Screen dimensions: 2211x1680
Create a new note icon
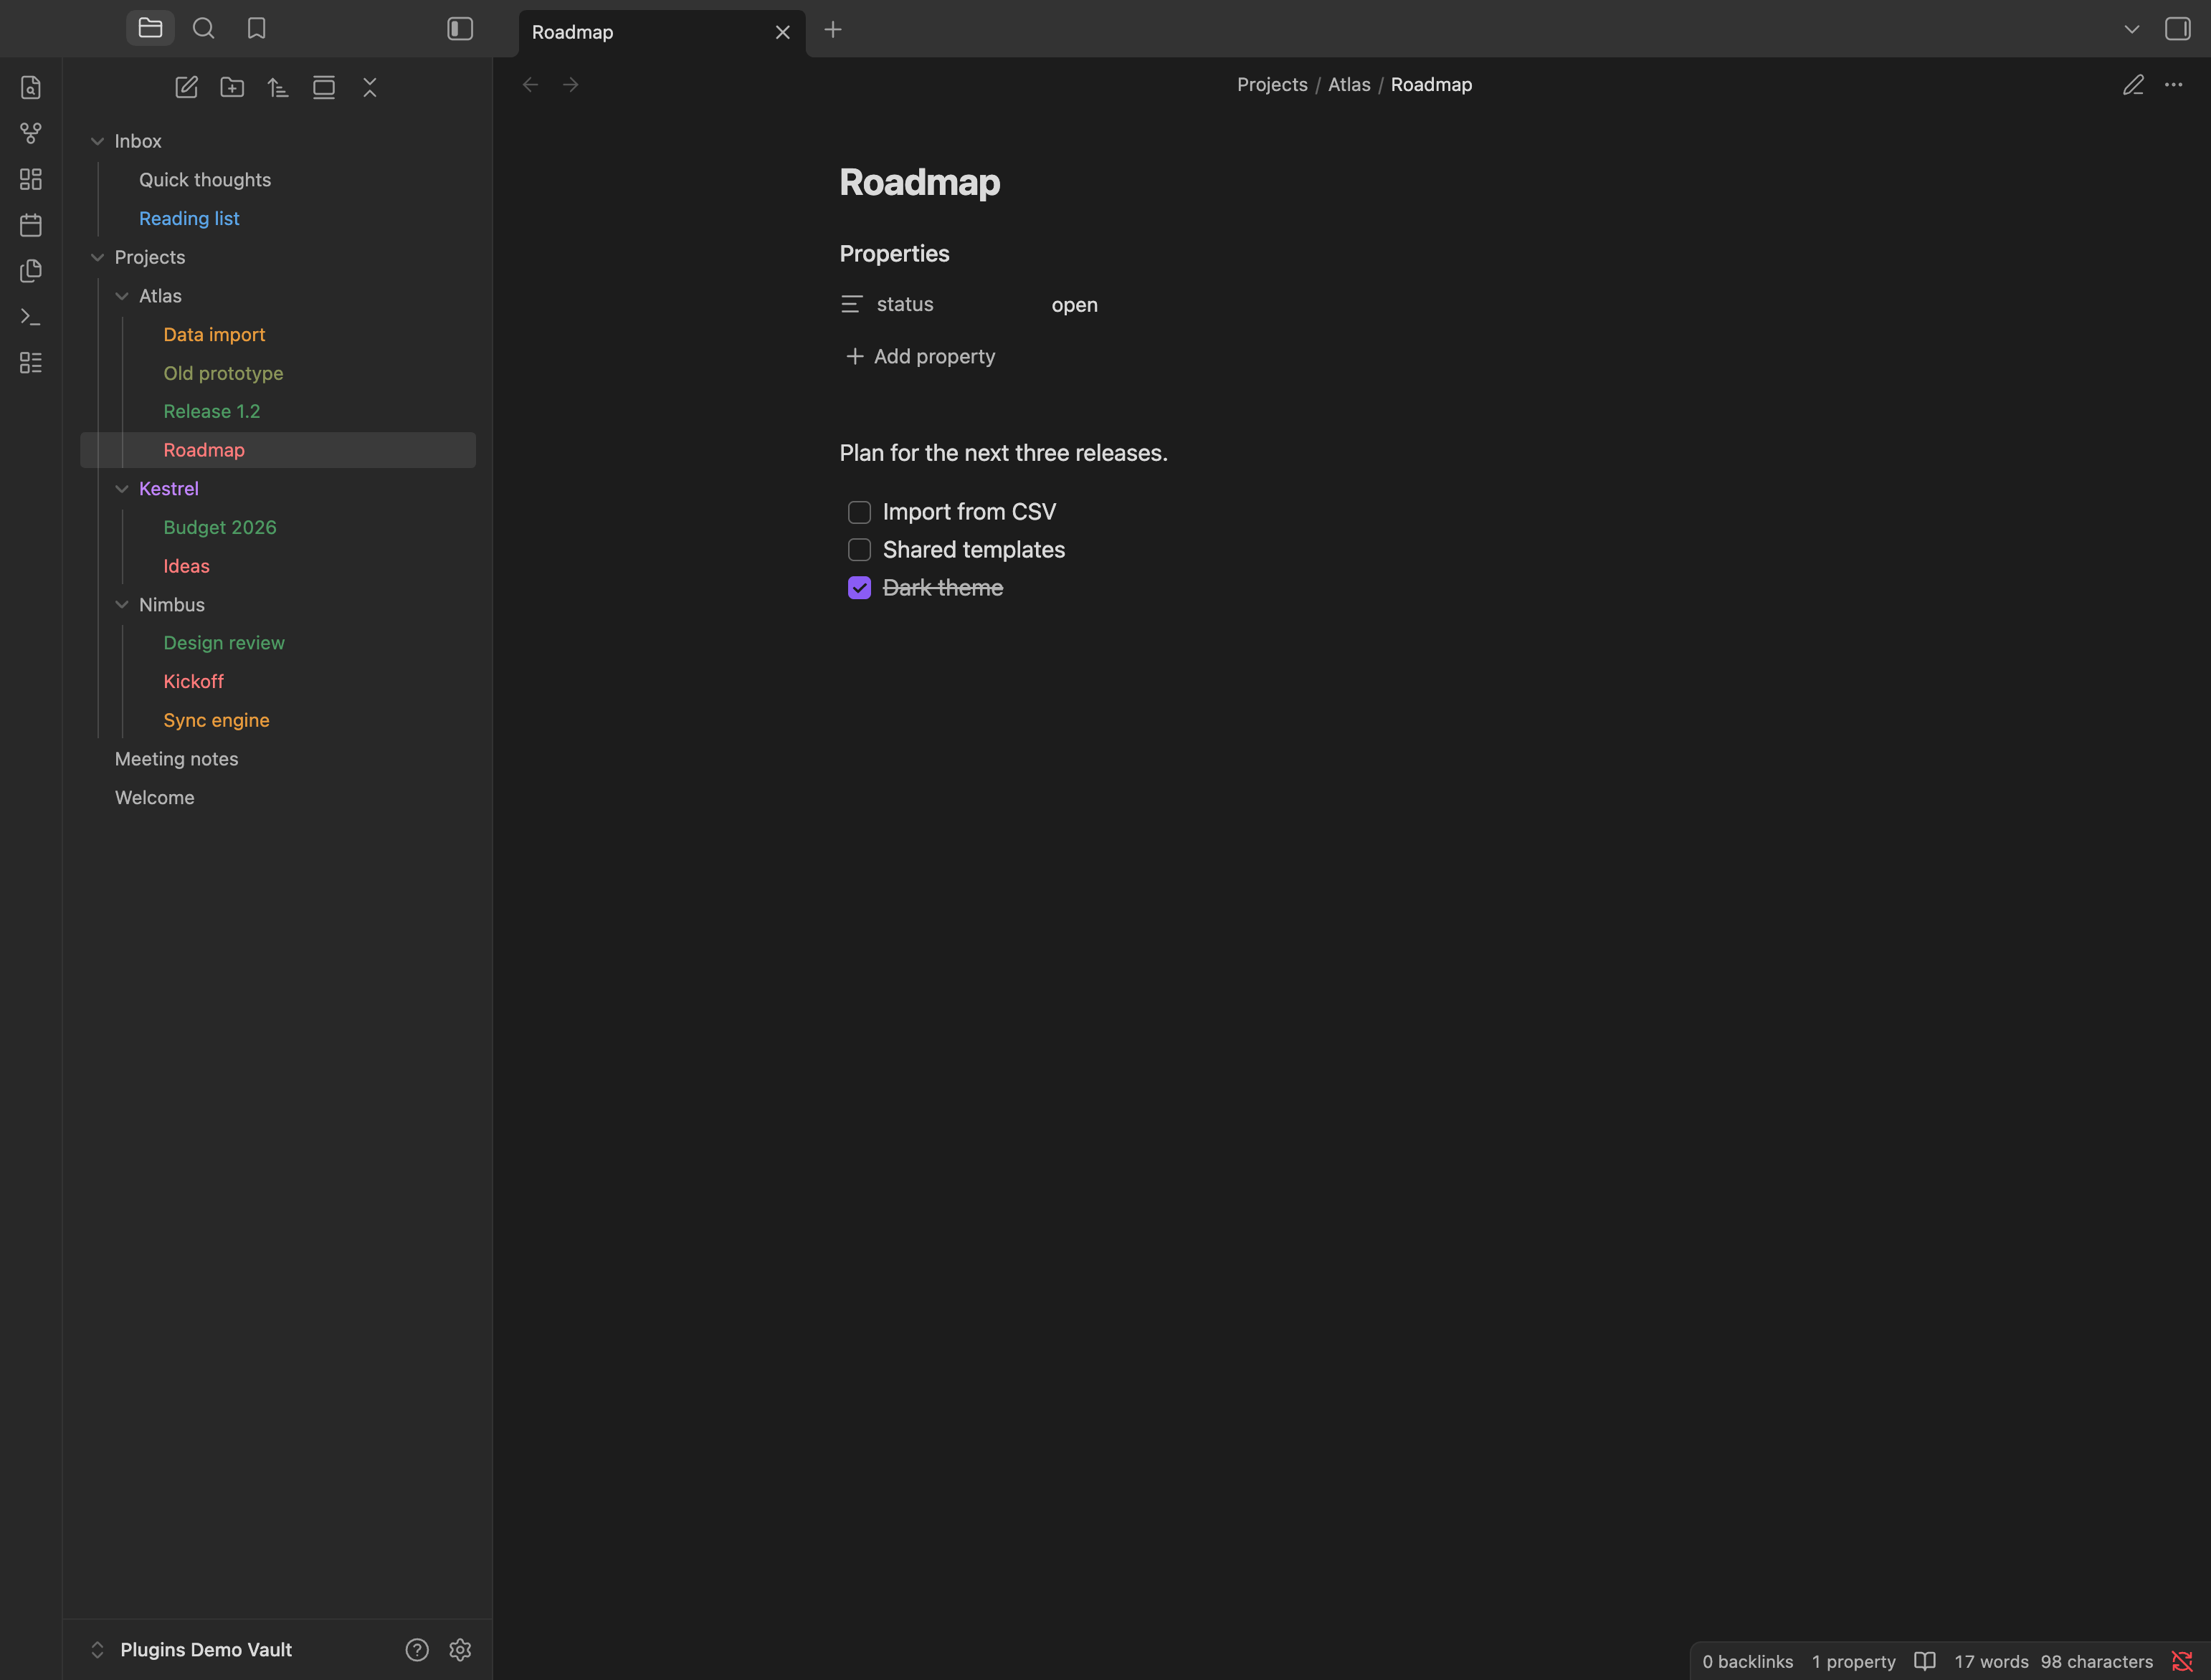pyautogui.click(x=186, y=87)
